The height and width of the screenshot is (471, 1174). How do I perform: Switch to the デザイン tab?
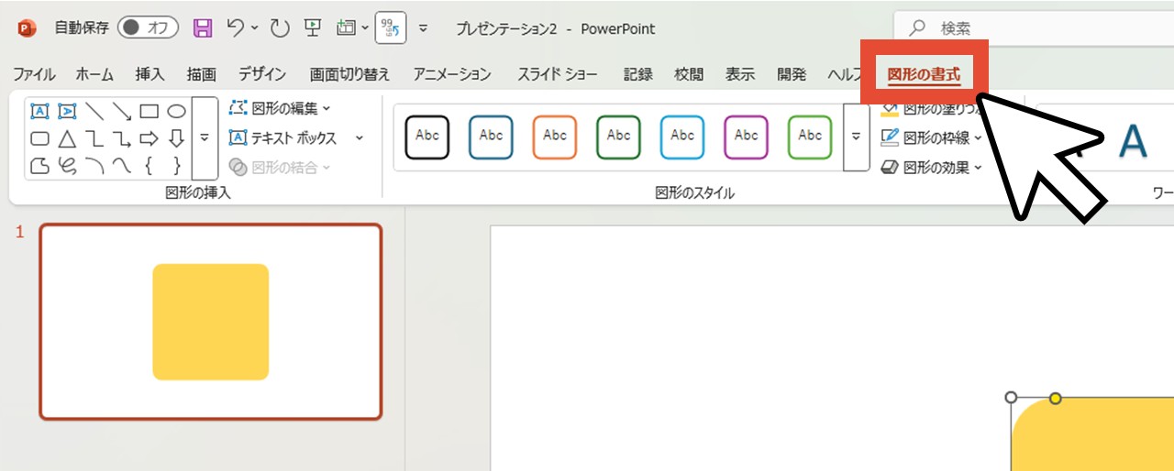pos(262,74)
